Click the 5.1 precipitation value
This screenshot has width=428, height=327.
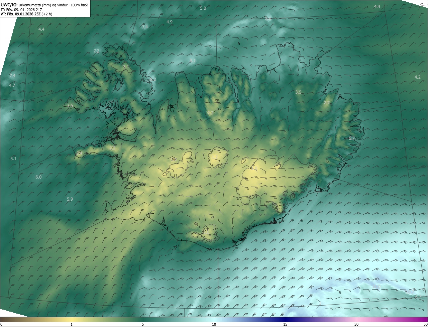tap(13, 158)
